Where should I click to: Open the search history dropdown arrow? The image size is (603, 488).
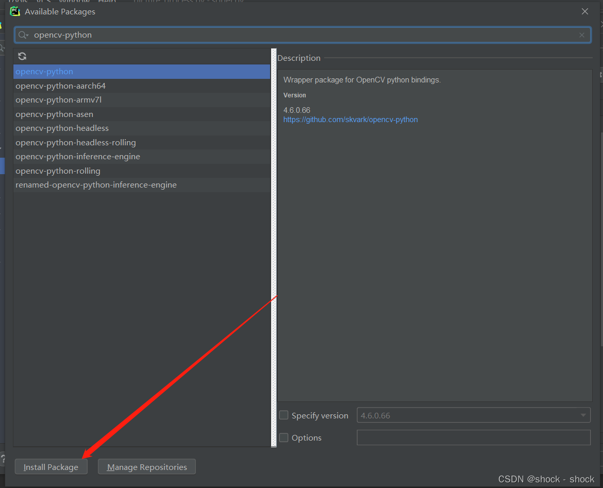point(27,35)
